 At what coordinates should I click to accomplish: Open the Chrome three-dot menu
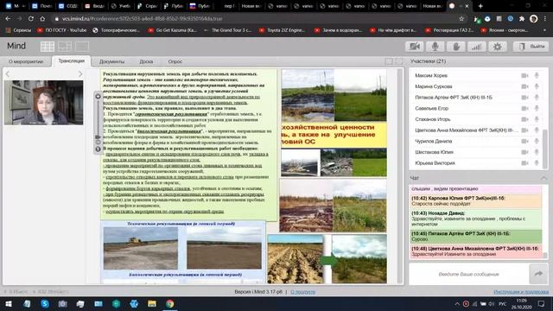(x=545, y=19)
